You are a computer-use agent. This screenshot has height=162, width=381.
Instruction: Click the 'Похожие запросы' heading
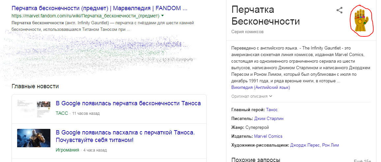tap(256, 160)
